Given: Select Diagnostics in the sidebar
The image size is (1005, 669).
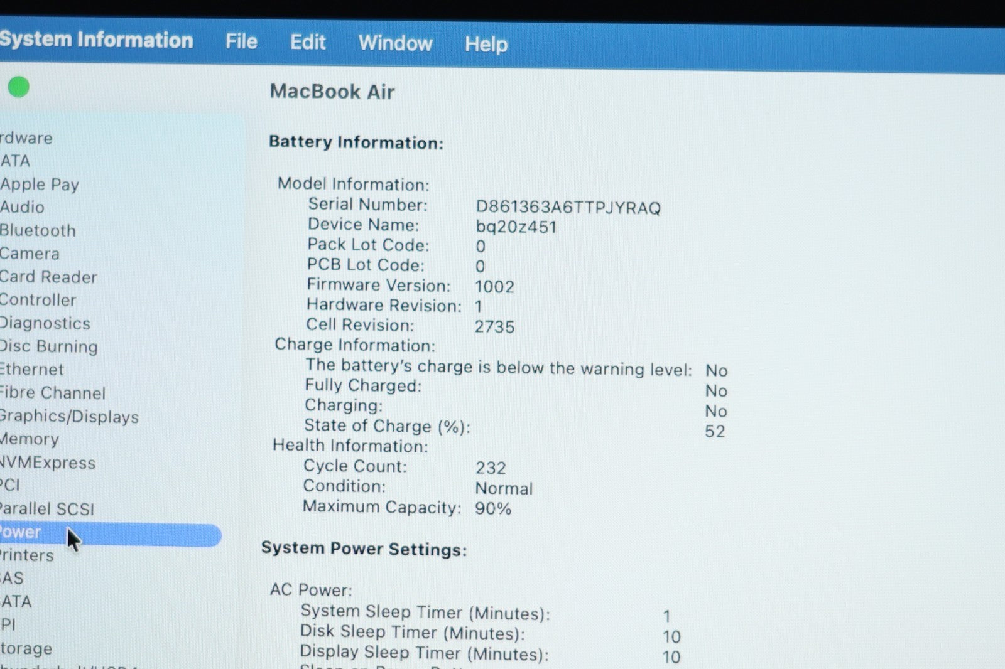Looking at the screenshot, I should tap(45, 323).
